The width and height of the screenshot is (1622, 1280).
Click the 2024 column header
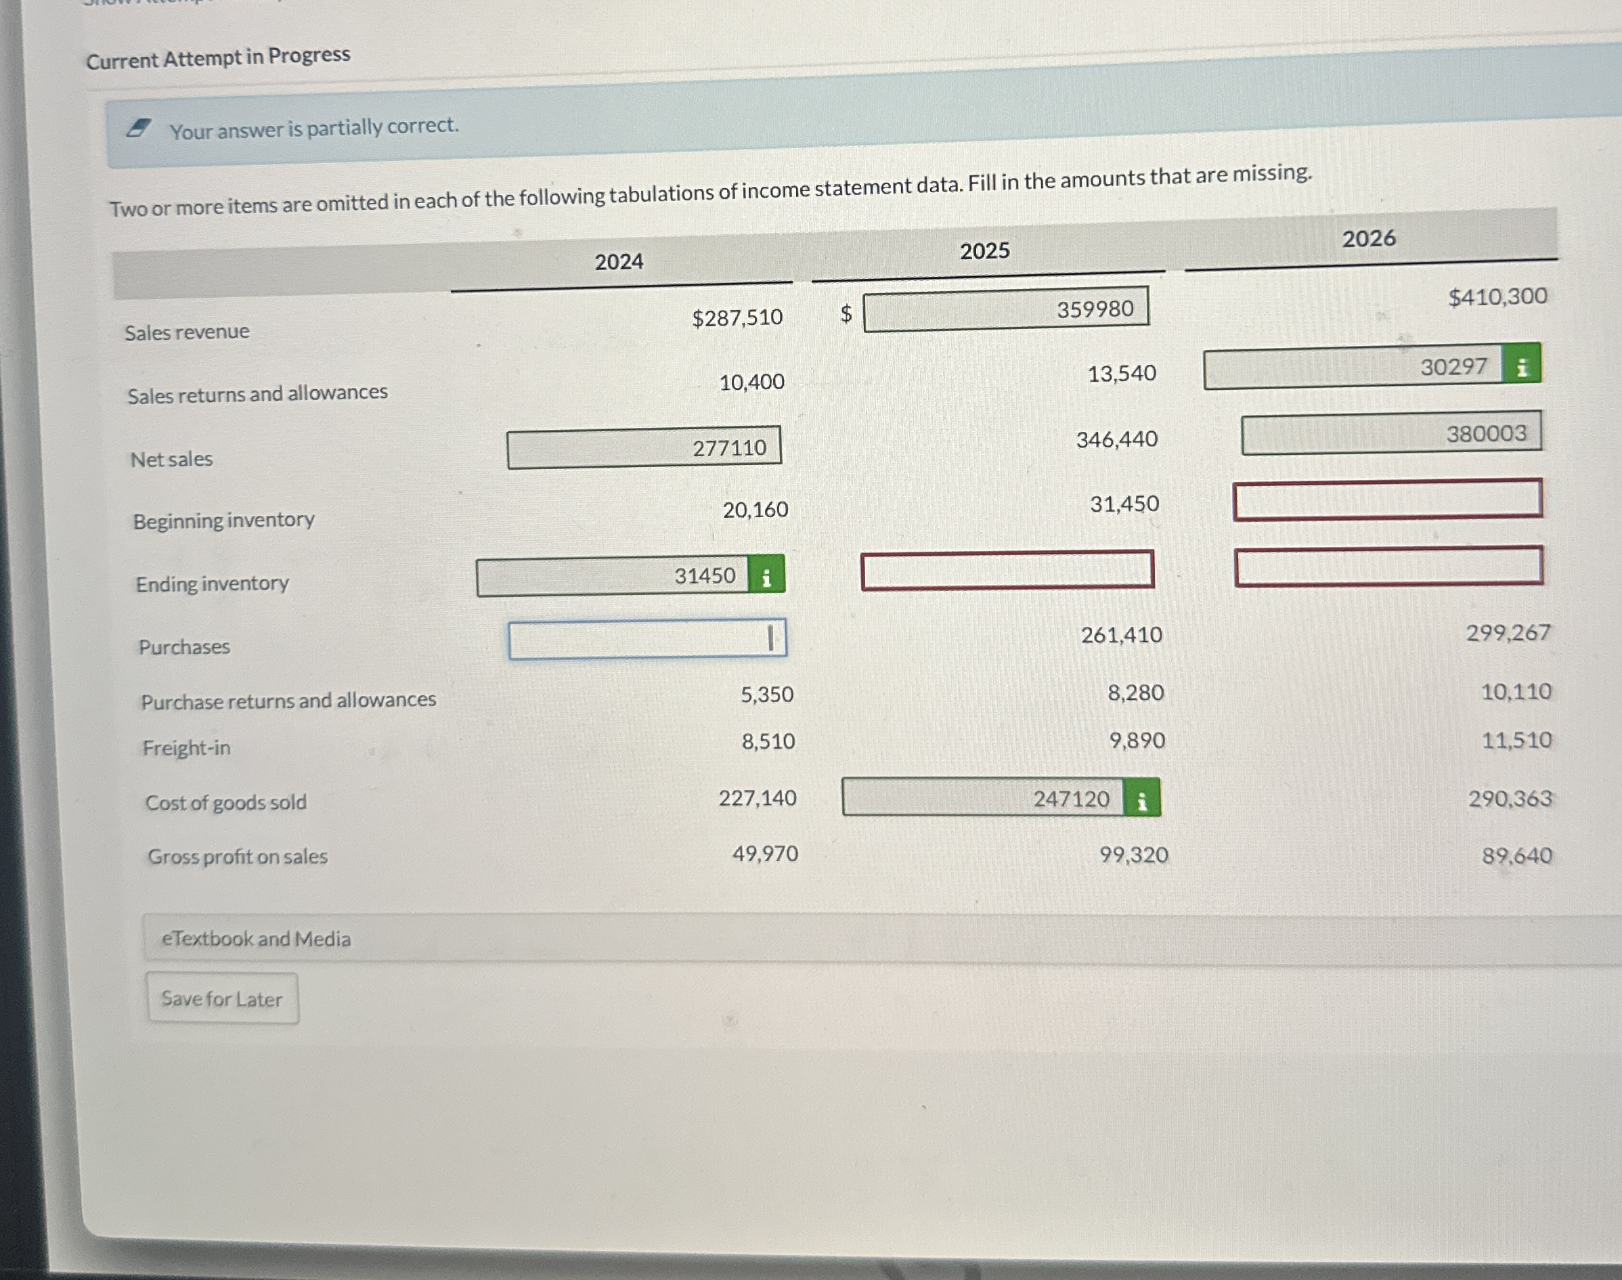tap(619, 263)
